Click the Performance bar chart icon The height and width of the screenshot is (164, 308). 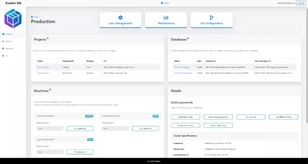(x=166, y=18)
